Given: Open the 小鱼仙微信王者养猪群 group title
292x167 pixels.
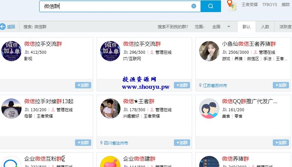Looking at the screenshot, I should [x=249, y=44].
